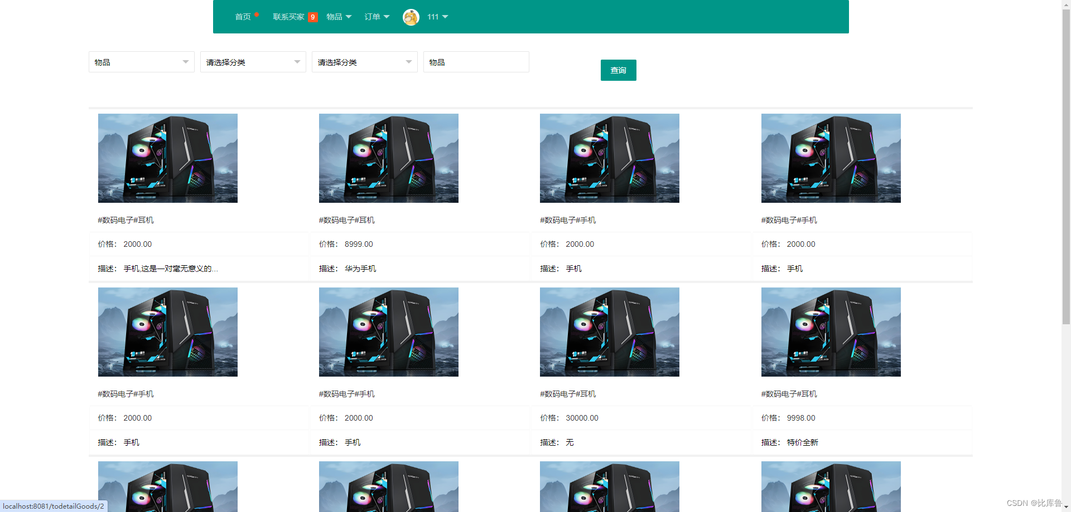This screenshot has height=512, width=1071.
Task: Open thumbnail of item described 手机,这是一对毫无意义的...
Action: 168,158
